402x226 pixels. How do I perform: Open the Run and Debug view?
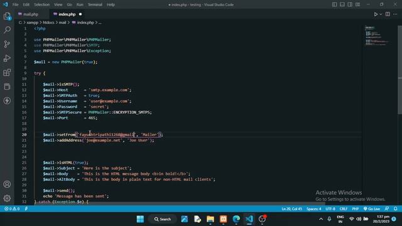(x=7, y=58)
